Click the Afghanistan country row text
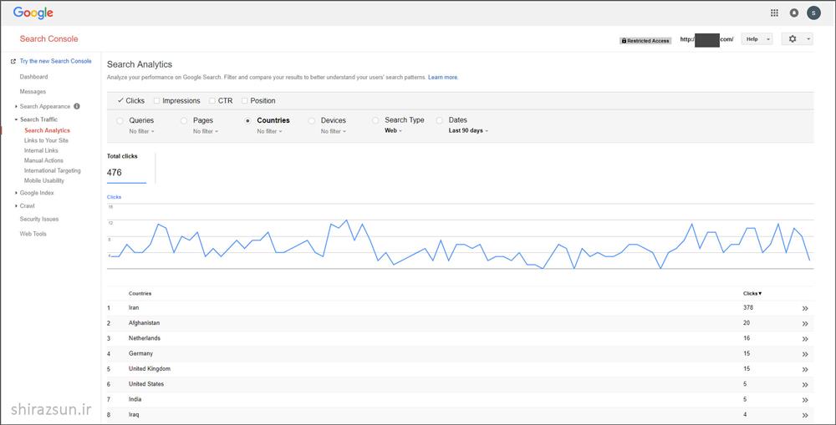The width and height of the screenshot is (836, 425). click(144, 323)
